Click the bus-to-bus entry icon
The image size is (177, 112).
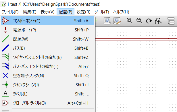tap(5, 66)
